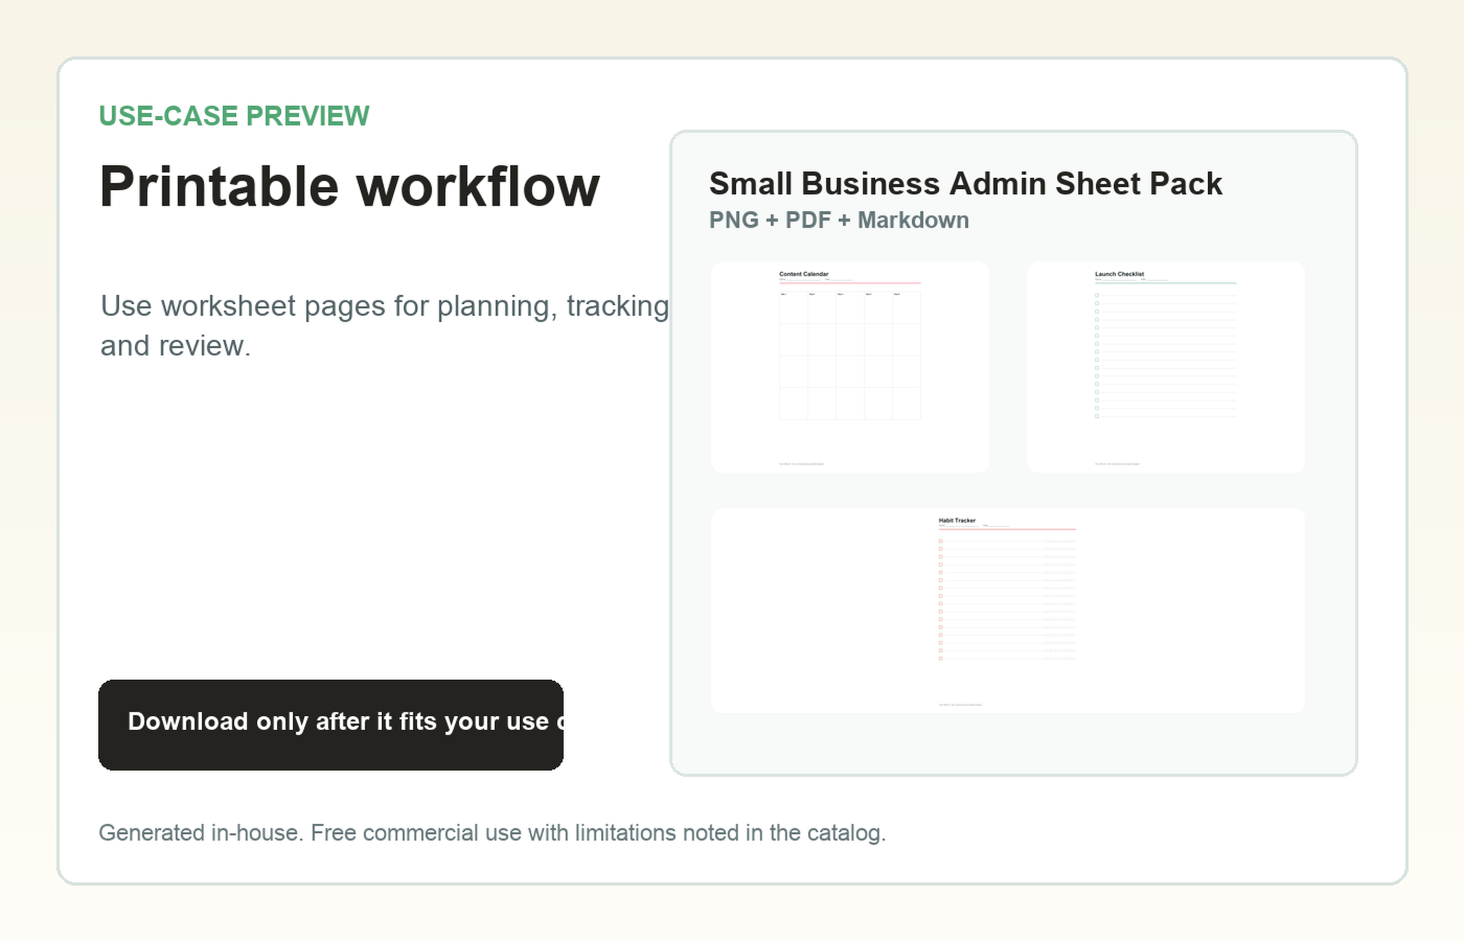Screen dimensions: 1464x941
Task: Click the 'PNG + PDF + Markdown' text
Action: point(839,220)
